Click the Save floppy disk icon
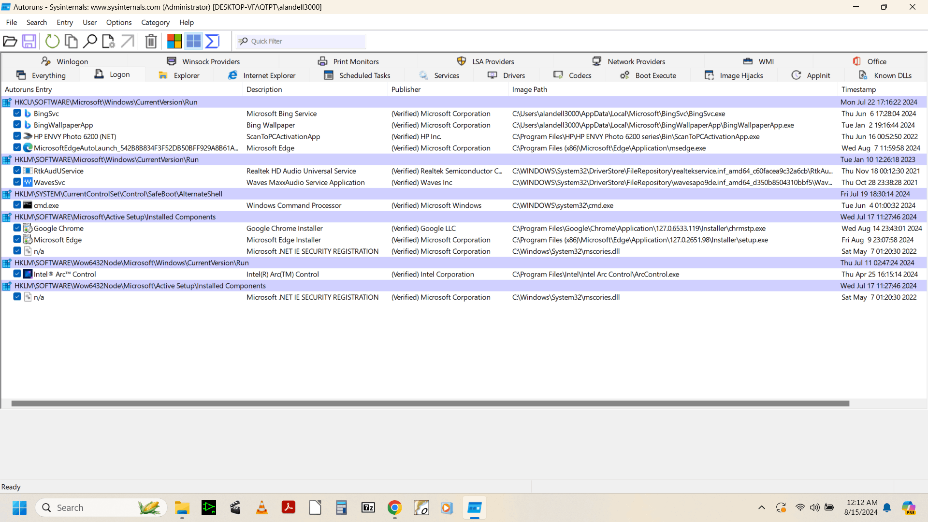 pyautogui.click(x=29, y=42)
